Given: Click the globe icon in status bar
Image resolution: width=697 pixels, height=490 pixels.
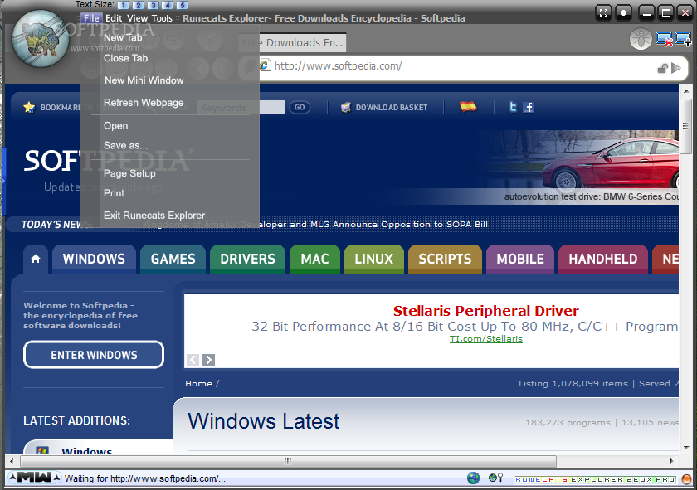Looking at the screenshot, I should click(x=474, y=478).
